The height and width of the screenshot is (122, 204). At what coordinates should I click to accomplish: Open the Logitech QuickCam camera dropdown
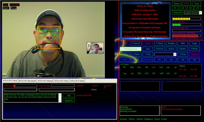200,13
